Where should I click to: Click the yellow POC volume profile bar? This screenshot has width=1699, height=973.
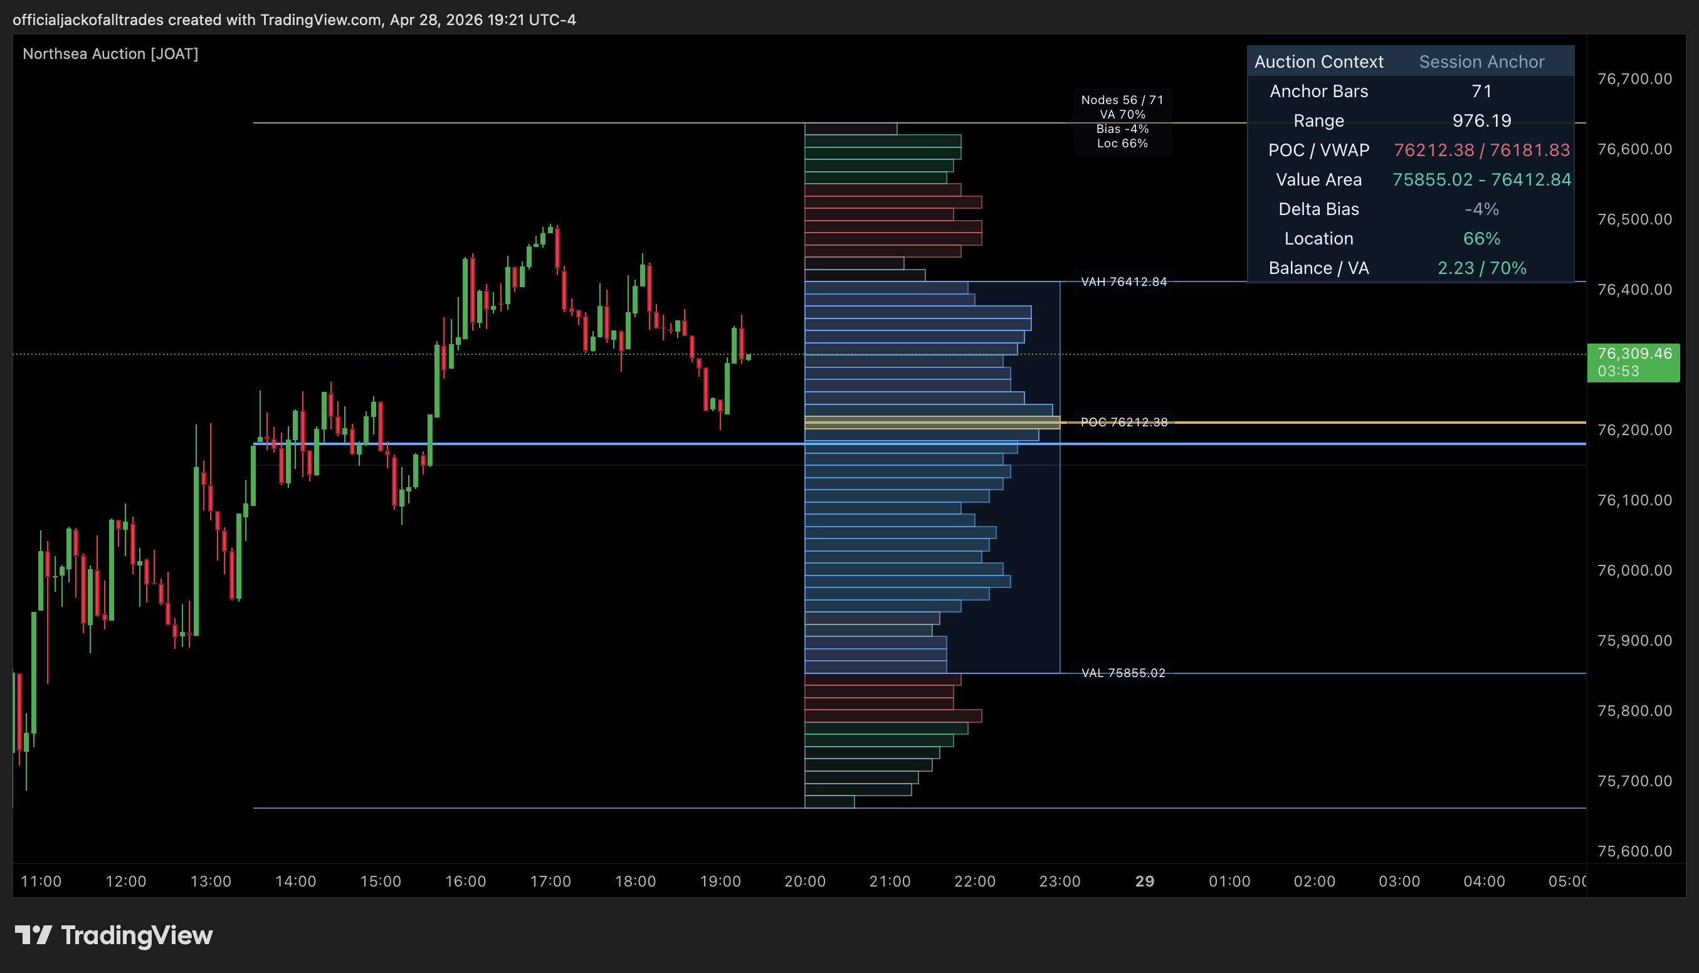click(932, 422)
